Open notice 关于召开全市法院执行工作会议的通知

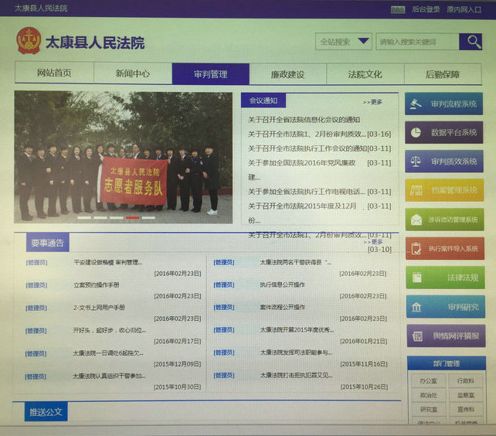307,148
